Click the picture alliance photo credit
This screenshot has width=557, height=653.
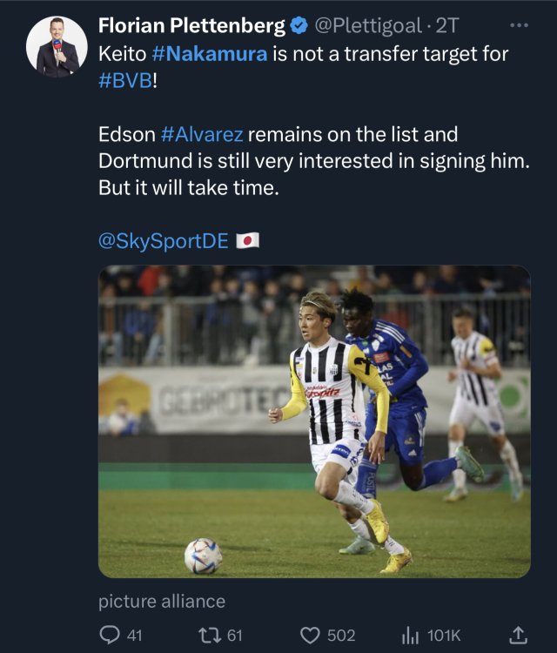(162, 601)
